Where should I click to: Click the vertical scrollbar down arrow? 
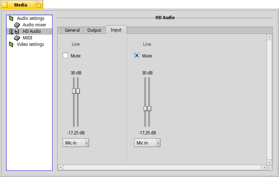point(269,162)
